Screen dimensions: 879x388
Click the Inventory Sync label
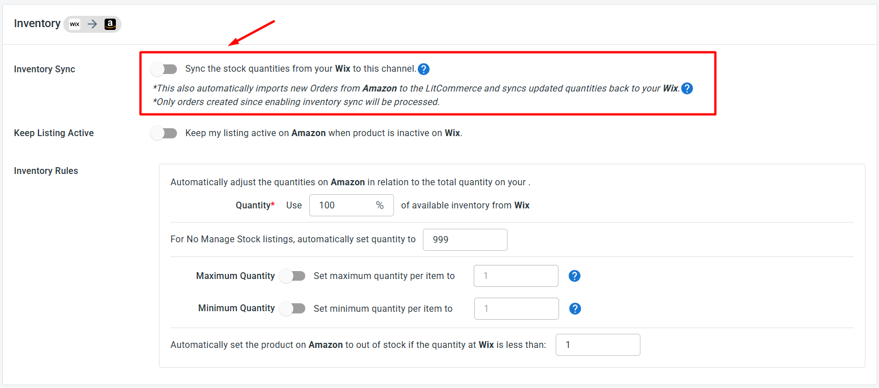tap(45, 69)
